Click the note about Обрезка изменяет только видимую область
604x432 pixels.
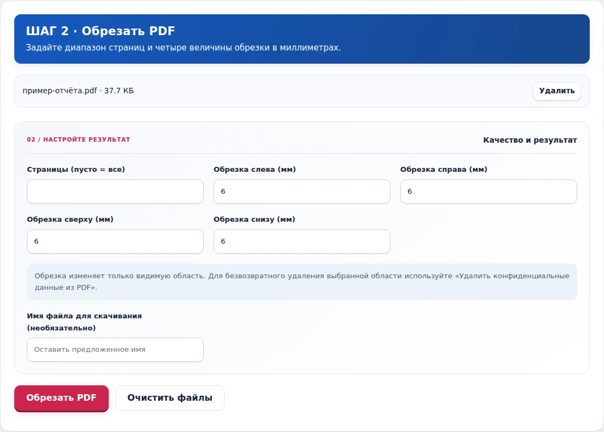tap(301, 282)
